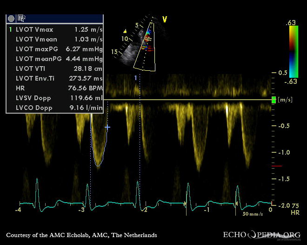Open the ECHOPEDIA.ORG logo link
307x245 pixels.
[262, 235]
